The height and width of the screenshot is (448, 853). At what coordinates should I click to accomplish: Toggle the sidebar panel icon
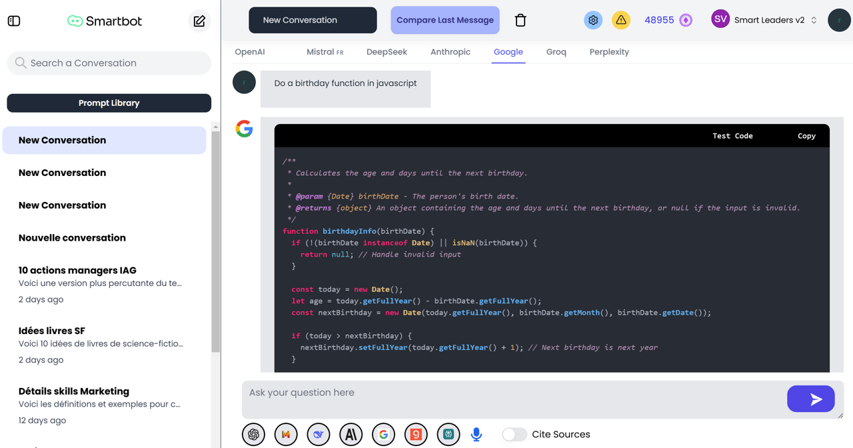13,20
